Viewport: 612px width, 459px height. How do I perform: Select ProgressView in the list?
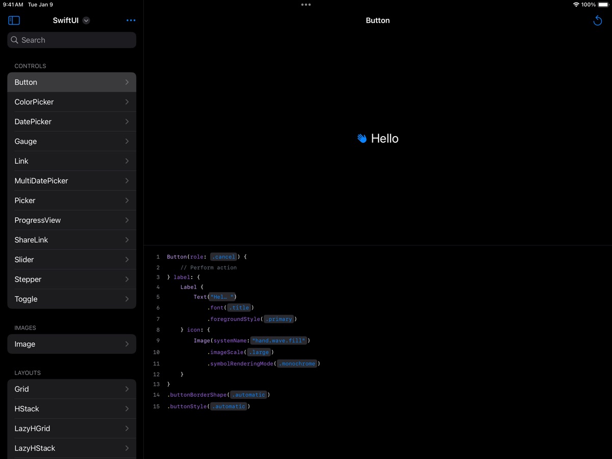pos(72,220)
